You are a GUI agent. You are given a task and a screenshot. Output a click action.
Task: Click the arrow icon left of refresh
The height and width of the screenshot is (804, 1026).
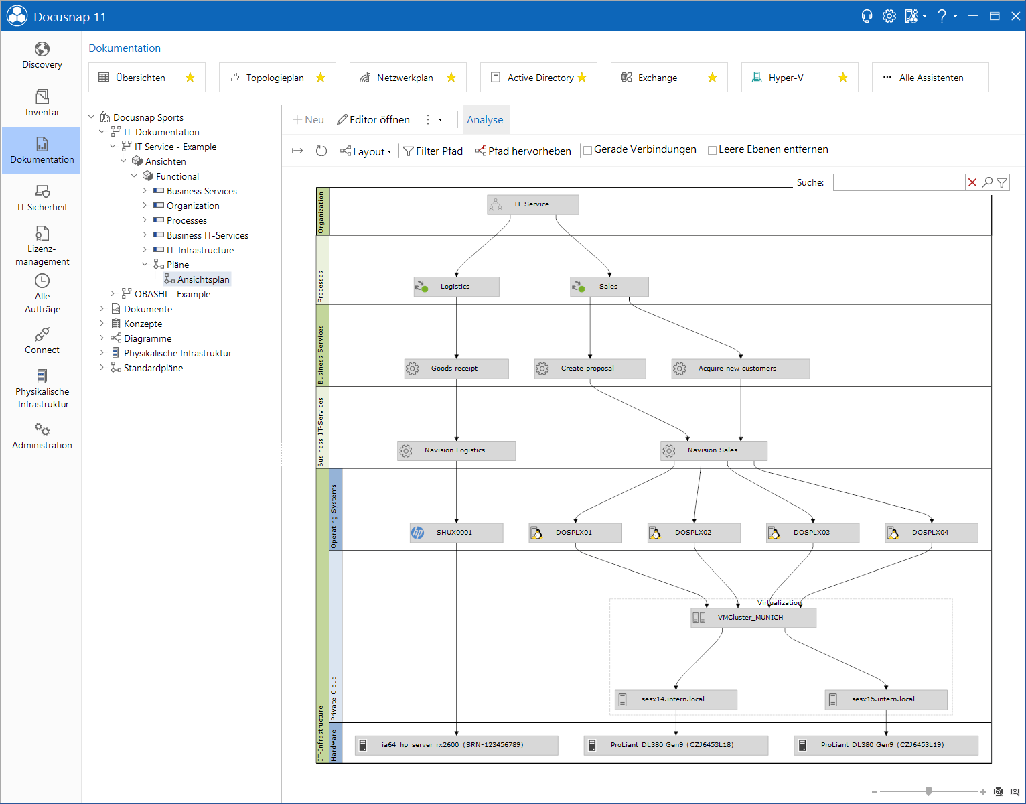(298, 151)
